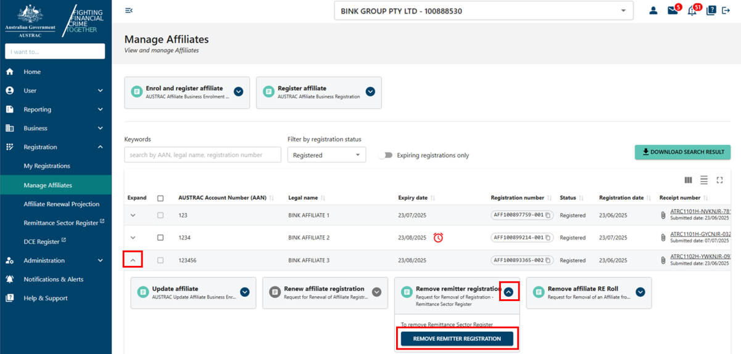Image resolution: width=741 pixels, height=354 pixels.
Task: Open receipt link ATRC1102H-YWKNJR
Action: click(700, 257)
